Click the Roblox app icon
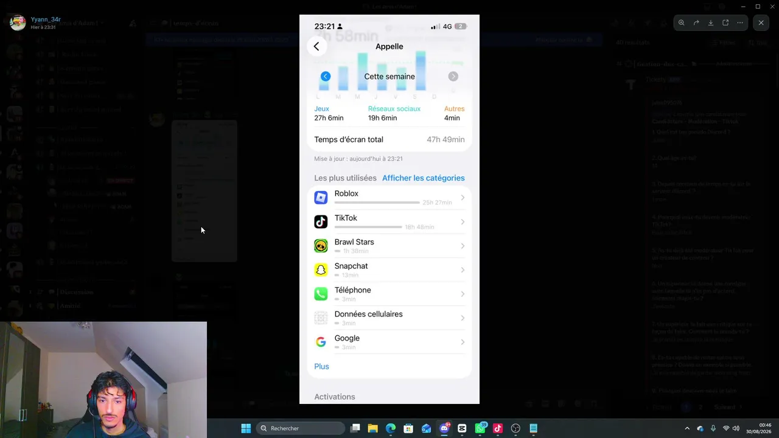This screenshot has width=779, height=438. click(x=321, y=198)
